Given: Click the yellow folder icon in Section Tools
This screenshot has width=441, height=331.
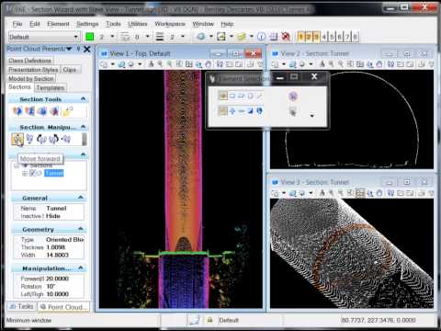Looking at the screenshot, I should pos(67,111).
